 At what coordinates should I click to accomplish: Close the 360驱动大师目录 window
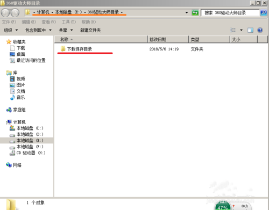coord(264,3)
